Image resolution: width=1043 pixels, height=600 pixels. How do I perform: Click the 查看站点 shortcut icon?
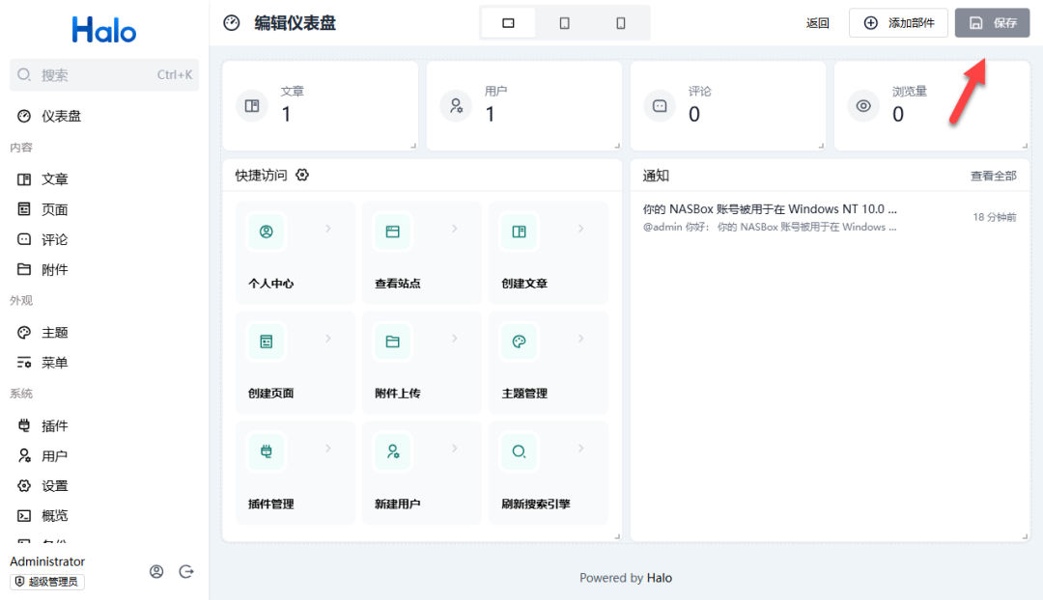coord(392,232)
